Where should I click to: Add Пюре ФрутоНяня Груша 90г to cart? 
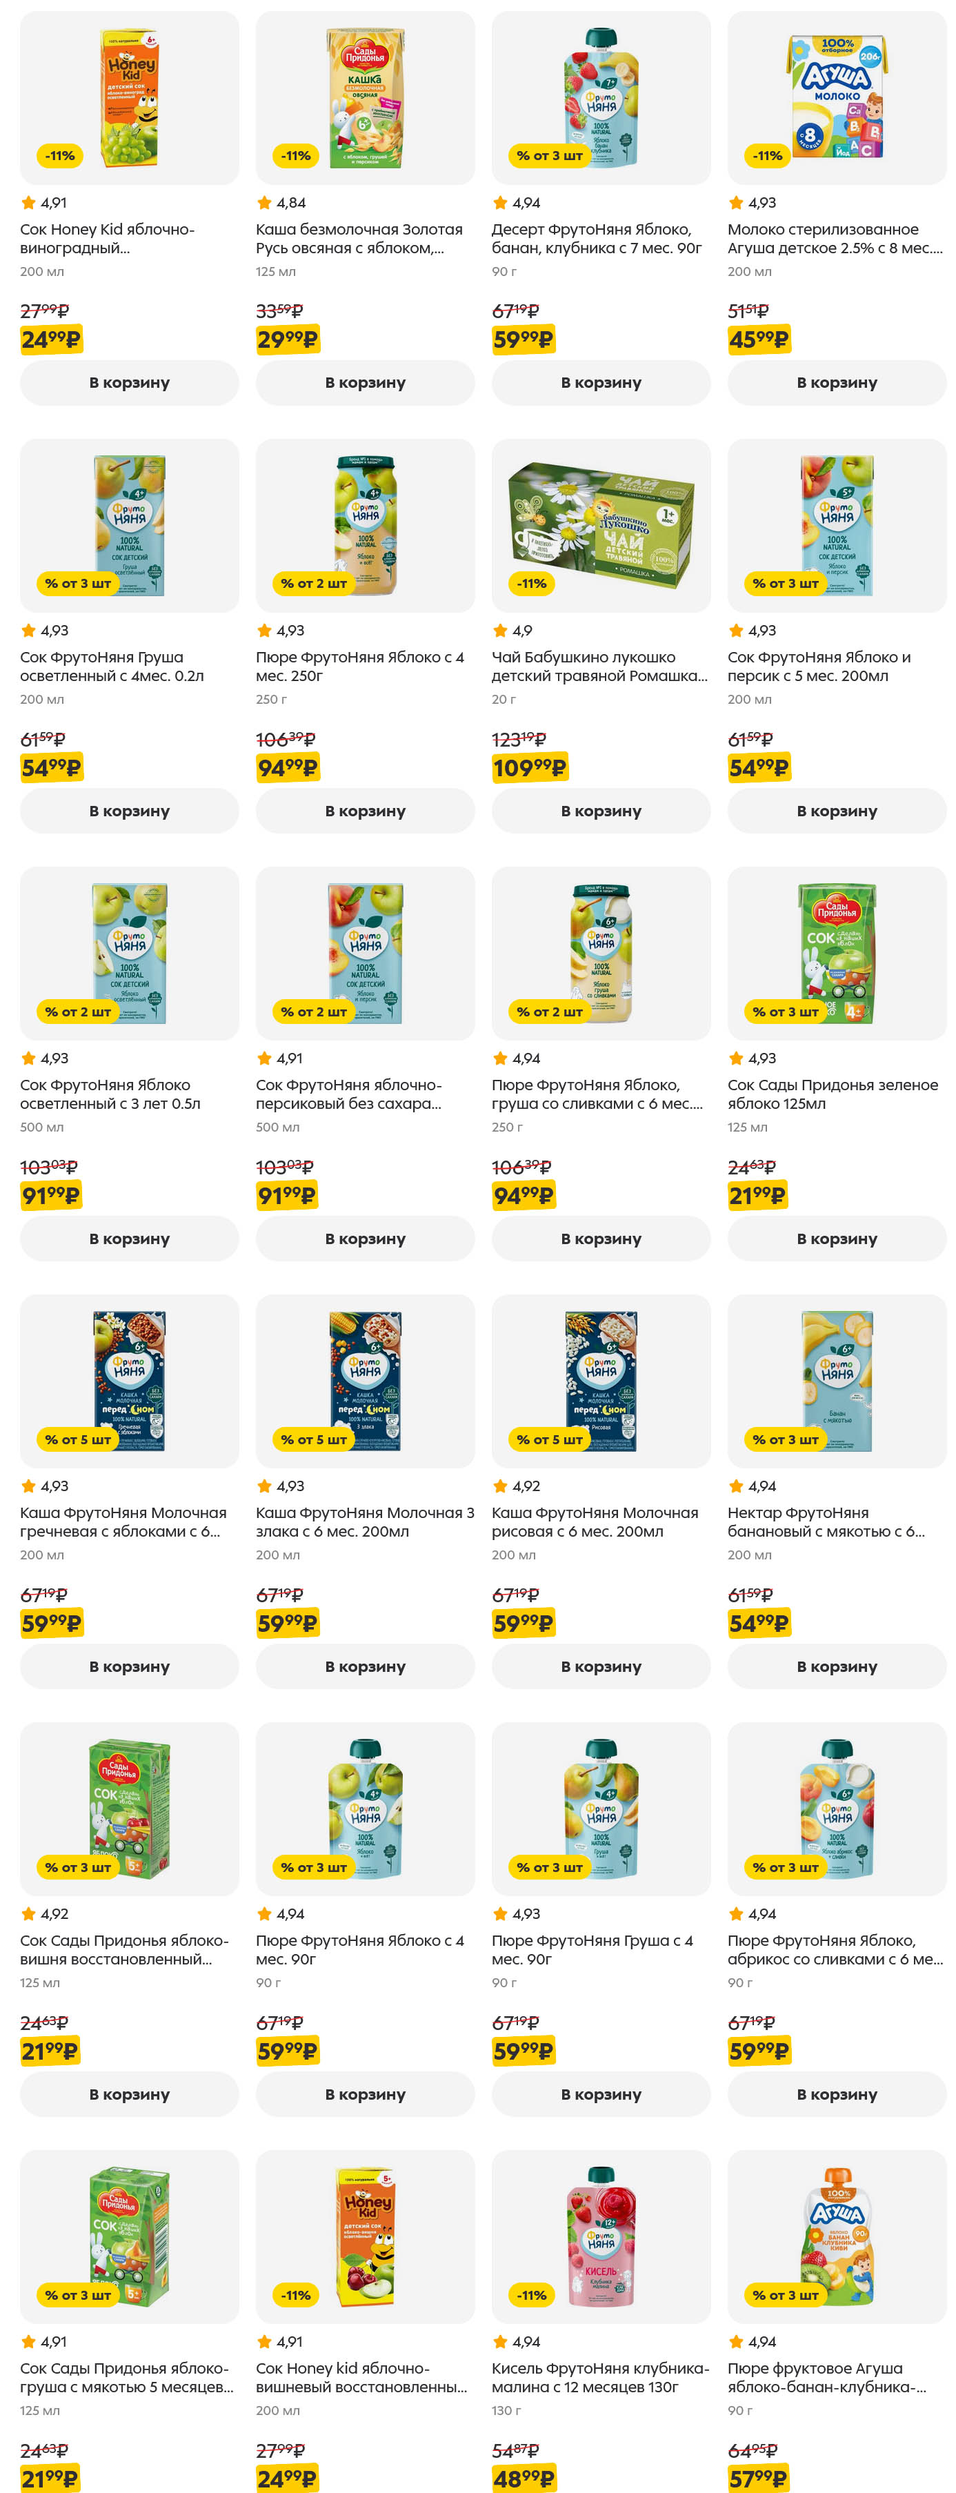[x=601, y=2093]
